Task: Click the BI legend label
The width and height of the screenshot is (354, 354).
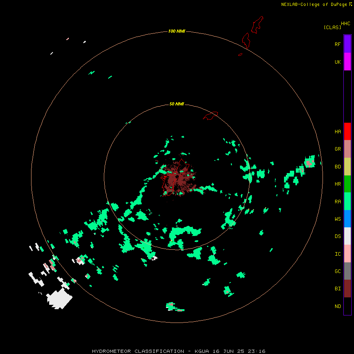Action: 337,289
